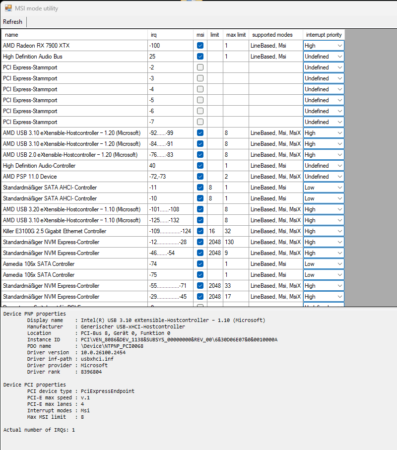Click the Actual number of IRQs line

[39, 430]
